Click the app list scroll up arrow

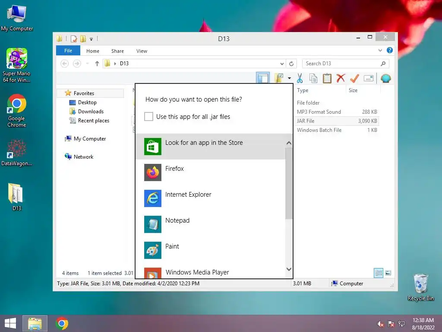[289, 143]
